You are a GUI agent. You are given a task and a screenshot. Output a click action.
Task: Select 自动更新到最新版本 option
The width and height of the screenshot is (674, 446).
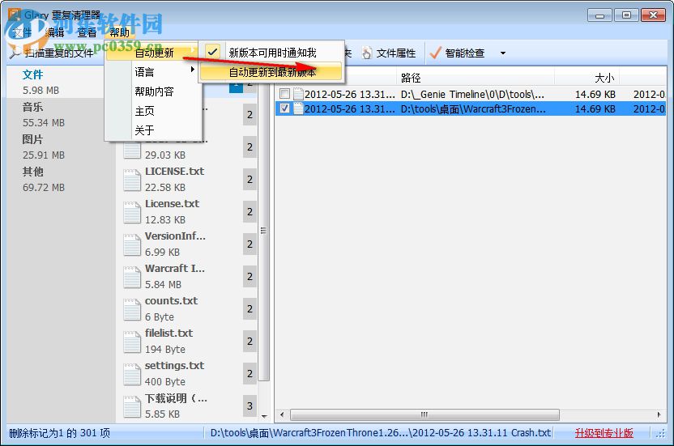pos(271,72)
